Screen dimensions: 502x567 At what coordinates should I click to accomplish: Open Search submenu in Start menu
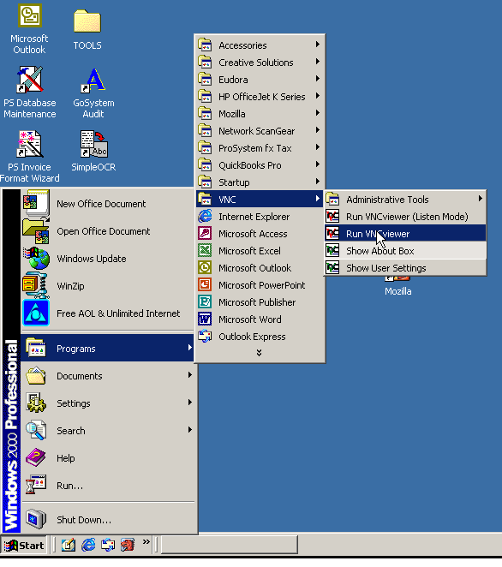[108, 430]
